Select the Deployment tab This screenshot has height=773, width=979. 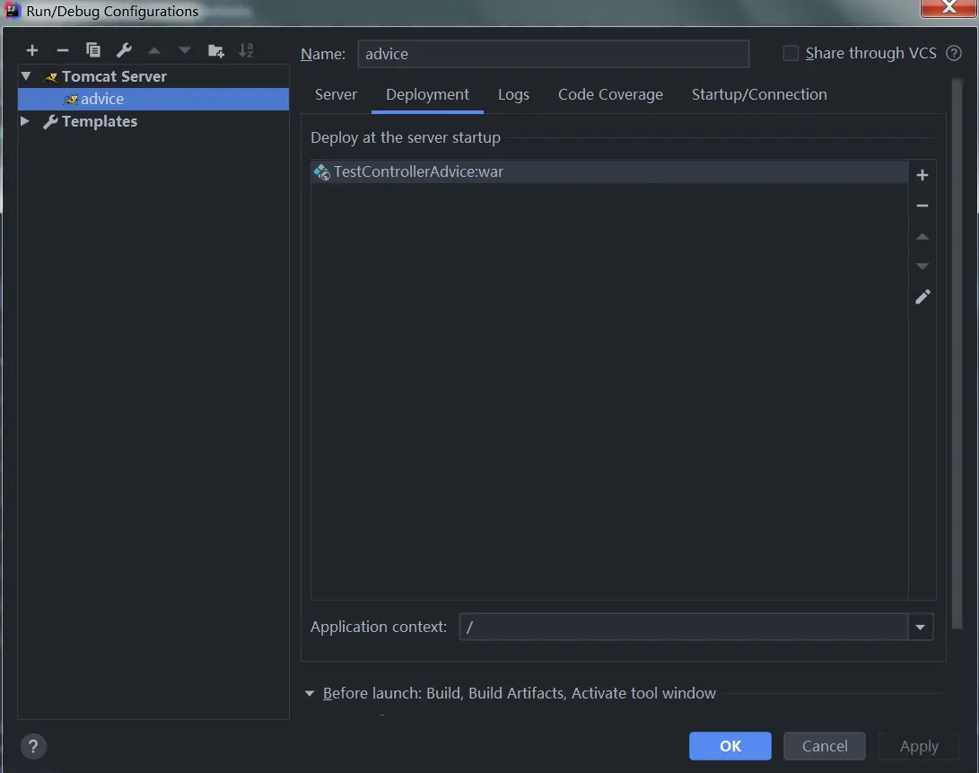point(427,94)
